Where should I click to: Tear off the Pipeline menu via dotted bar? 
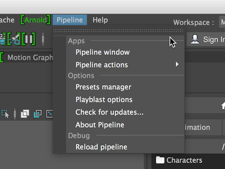pyautogui.click(x=118, y=31)
